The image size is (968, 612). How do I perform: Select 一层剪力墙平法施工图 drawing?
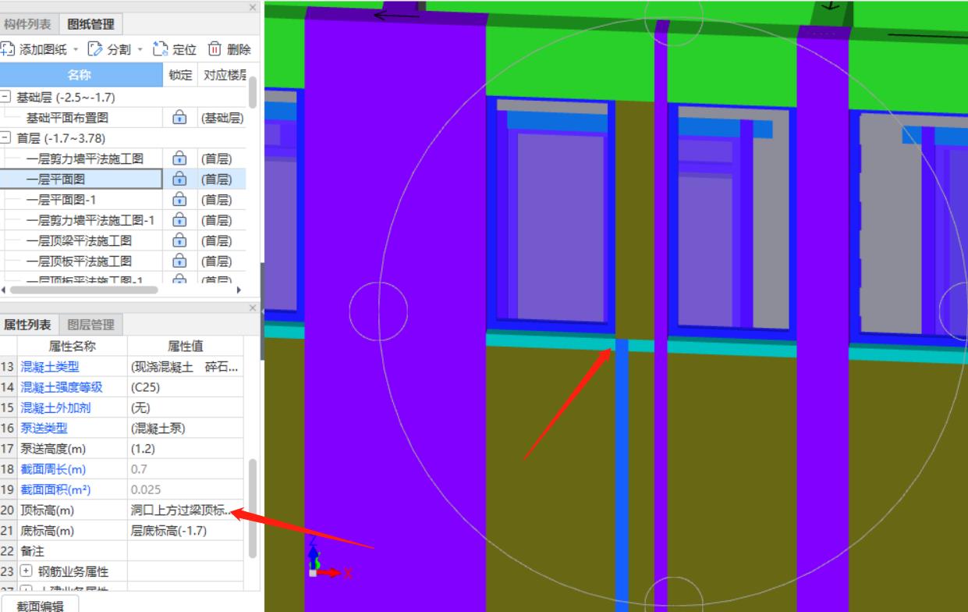point(85,158)
